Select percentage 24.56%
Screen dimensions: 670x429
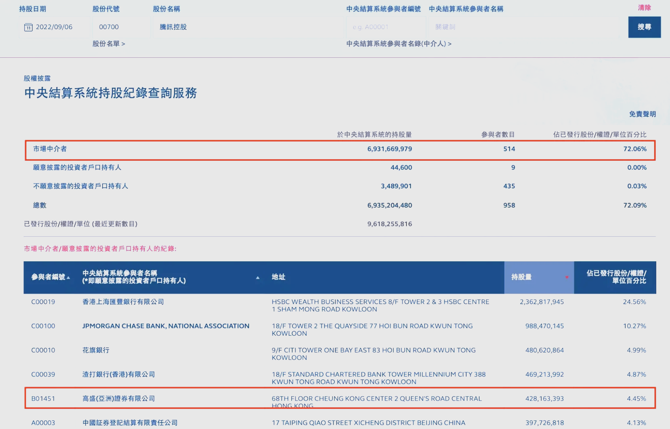click(634, 302)
